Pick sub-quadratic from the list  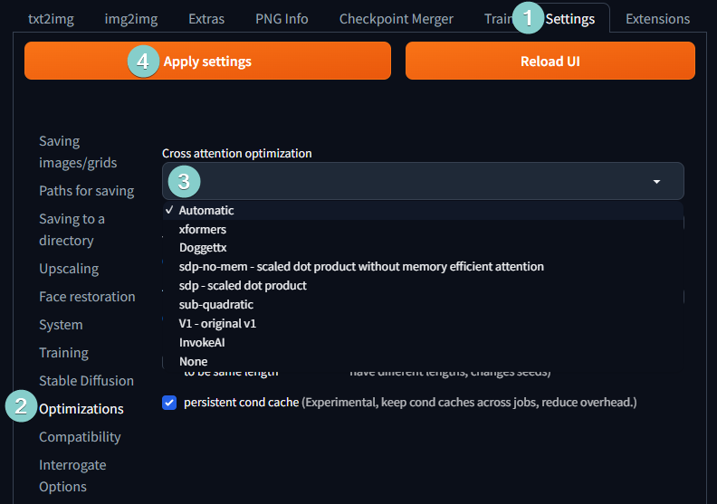(x=216, y=305)
